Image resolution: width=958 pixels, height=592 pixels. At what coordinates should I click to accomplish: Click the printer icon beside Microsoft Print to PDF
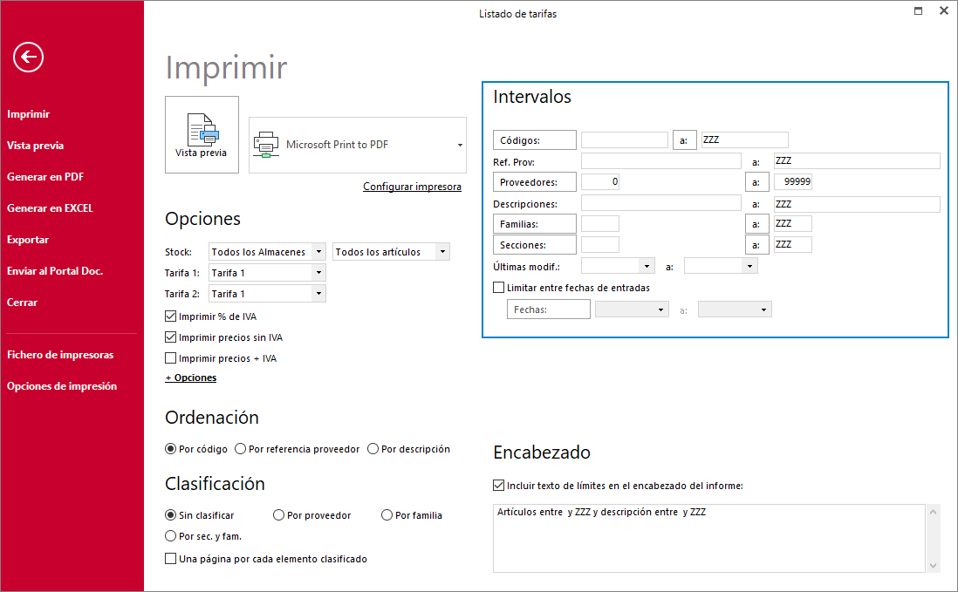266,145
